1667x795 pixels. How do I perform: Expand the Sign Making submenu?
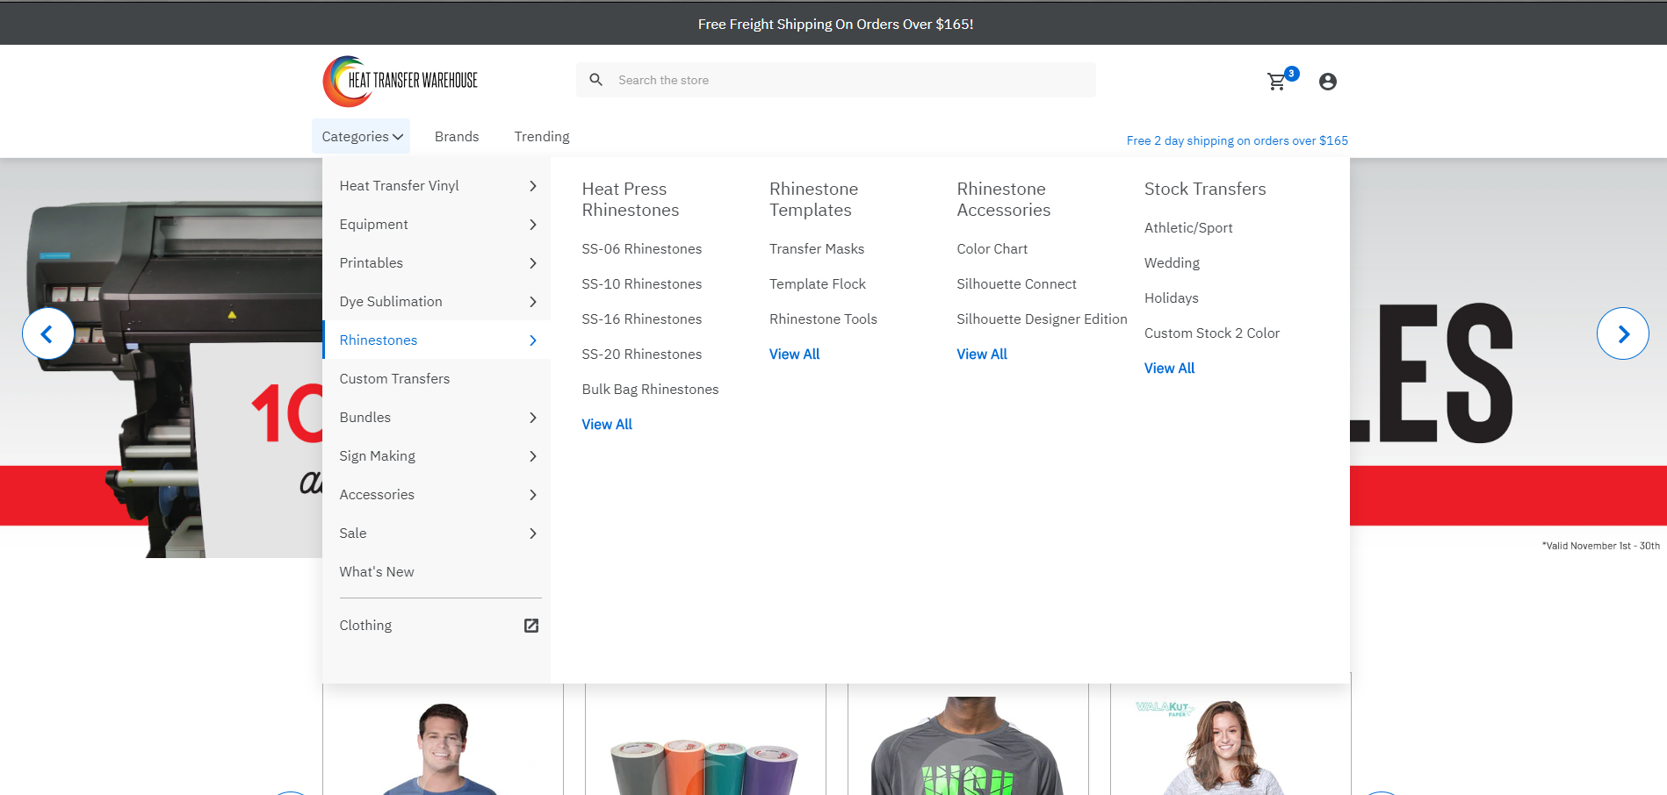[532, 456]
